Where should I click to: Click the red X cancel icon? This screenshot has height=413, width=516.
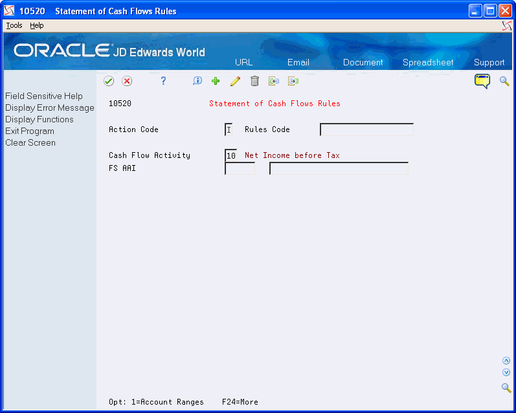tap(127, 81)
